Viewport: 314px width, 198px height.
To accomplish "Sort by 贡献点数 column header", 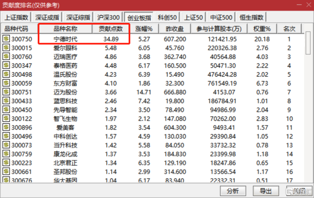I will (x=111, y=29).
